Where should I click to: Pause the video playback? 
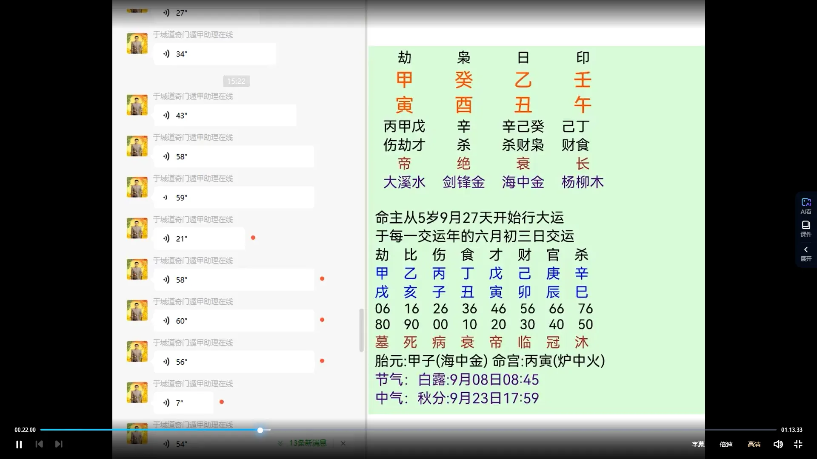pyautogui.click(x=19, y=444)
